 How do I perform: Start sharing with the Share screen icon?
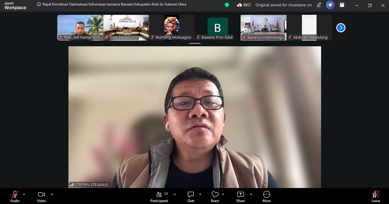point(241,197)
